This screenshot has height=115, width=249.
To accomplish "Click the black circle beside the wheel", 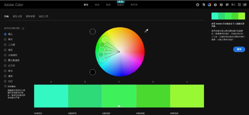I will coord(92,72).
